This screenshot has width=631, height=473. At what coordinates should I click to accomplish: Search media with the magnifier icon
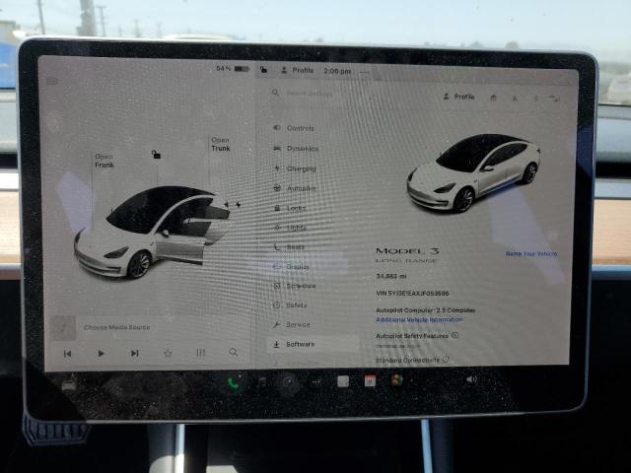click(x=234, y=353)
